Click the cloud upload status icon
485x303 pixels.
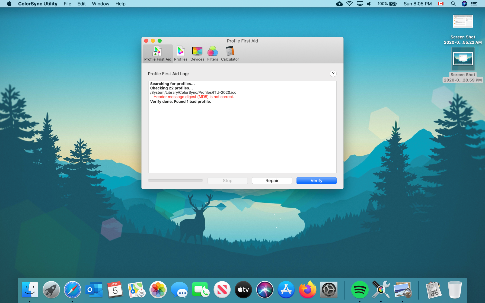click(x=339, y=4)
